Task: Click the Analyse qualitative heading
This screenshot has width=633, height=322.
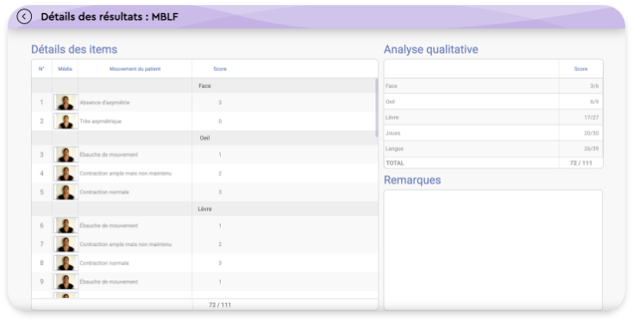Action: [430, 49]
